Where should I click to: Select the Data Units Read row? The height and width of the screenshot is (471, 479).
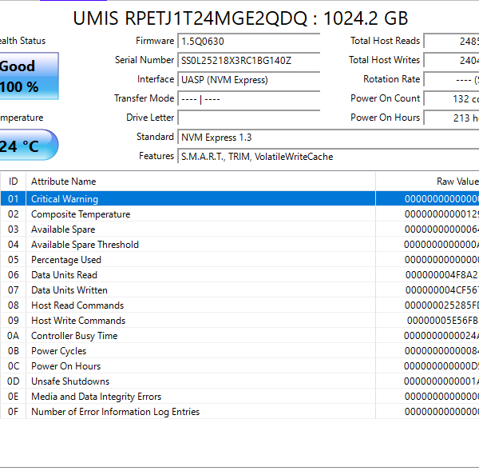click(239, 275)
